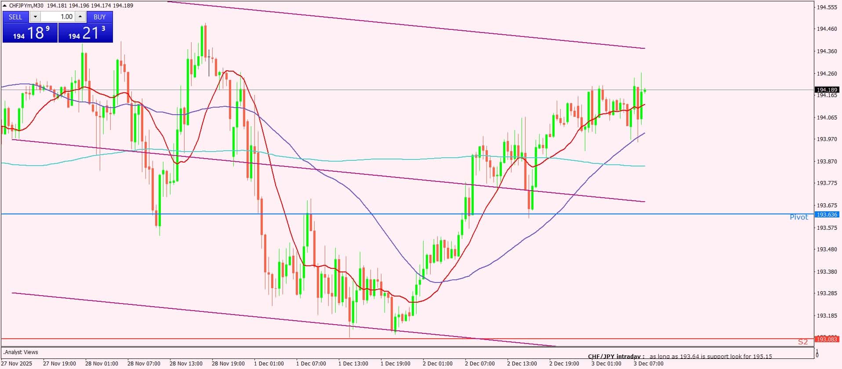
Task: Click the 28 Nov 13:00 time label
Action: 186,363
